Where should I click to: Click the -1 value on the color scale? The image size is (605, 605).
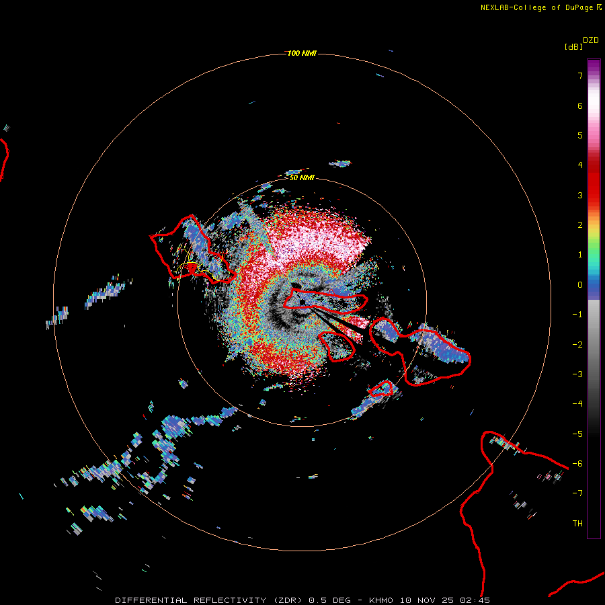[577, 315]
